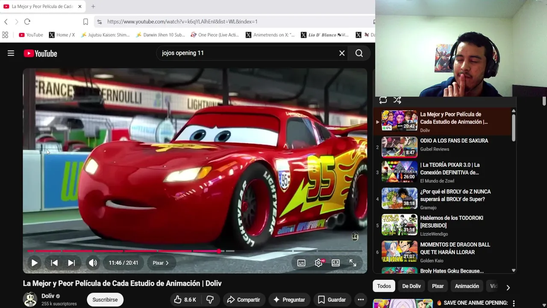The width and height of the screenshot is (547, 308).
Task: Open Darwin Jihen 10 Sub bookmark
Action: pos(160,35)
